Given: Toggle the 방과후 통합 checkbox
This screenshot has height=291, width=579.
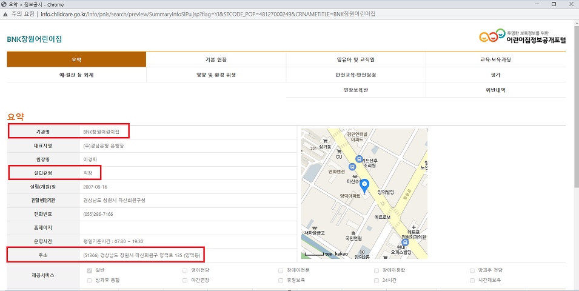Looking at the screenshot, I should [x=89, y=281].
